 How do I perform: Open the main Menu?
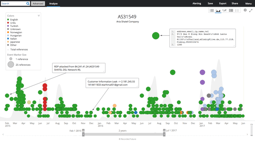pyautogui.click(x=248, y=3)
